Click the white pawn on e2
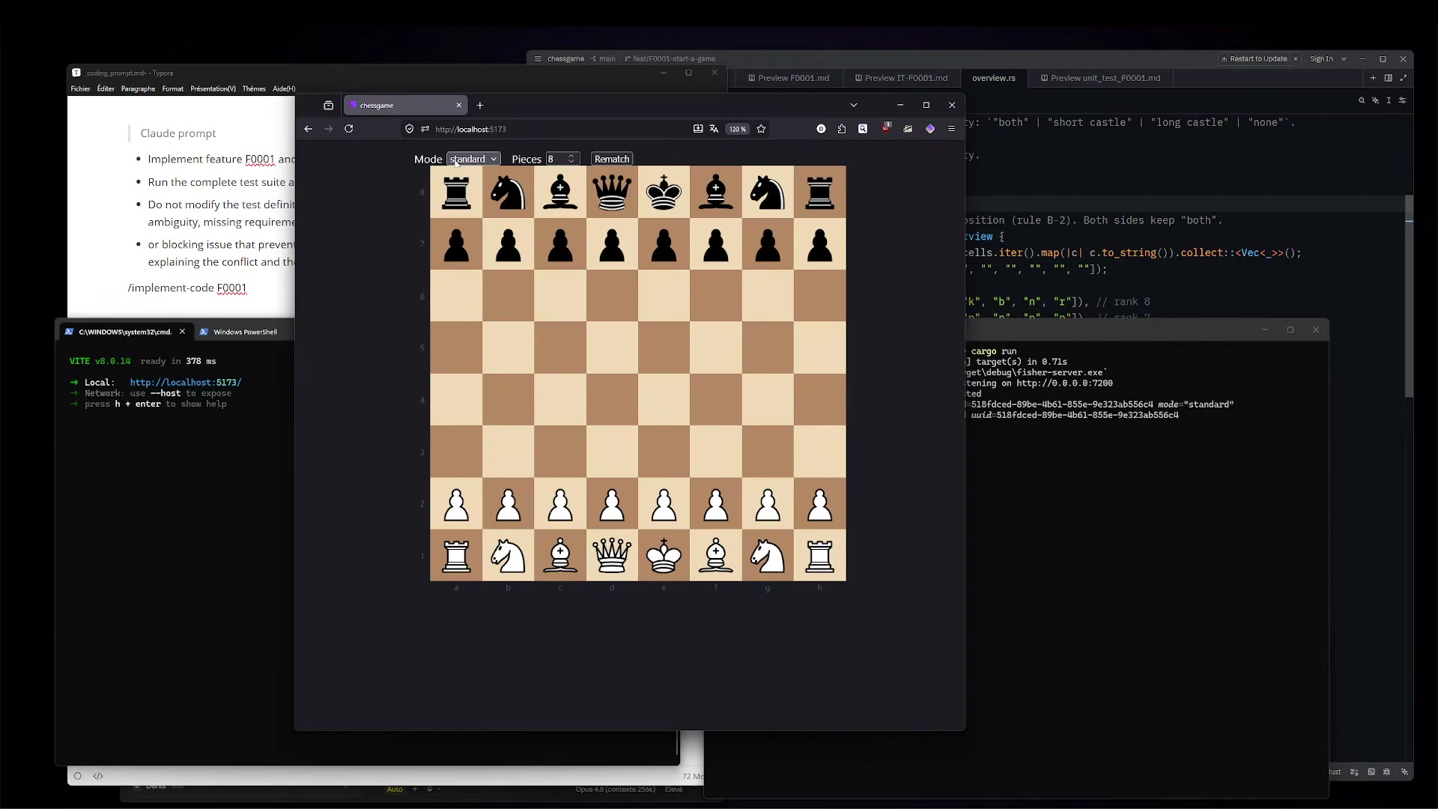1438x809 pixels. tap(664, 504)
